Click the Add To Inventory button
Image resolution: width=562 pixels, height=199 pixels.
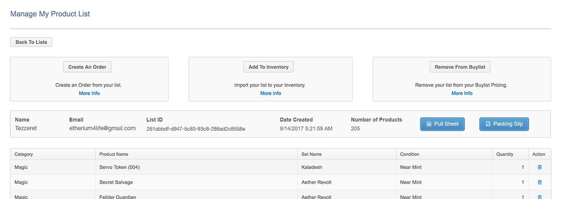[x=269, y=67]
